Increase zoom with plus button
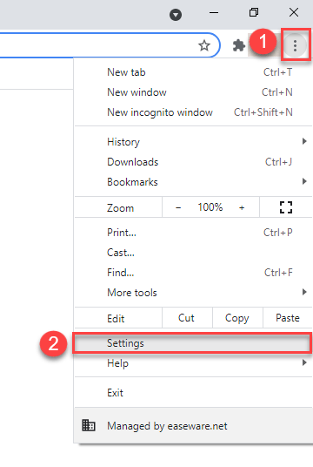 [x=242, y=207]
